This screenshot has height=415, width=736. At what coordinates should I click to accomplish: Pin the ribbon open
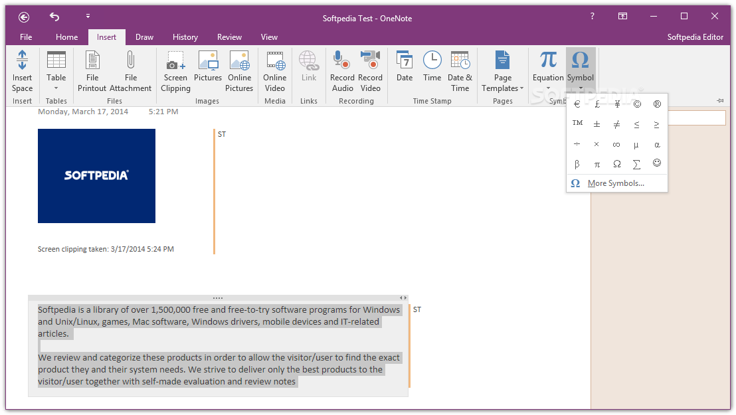720,100
